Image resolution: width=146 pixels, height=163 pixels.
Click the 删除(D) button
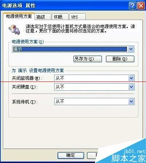[x=120, y=59]
